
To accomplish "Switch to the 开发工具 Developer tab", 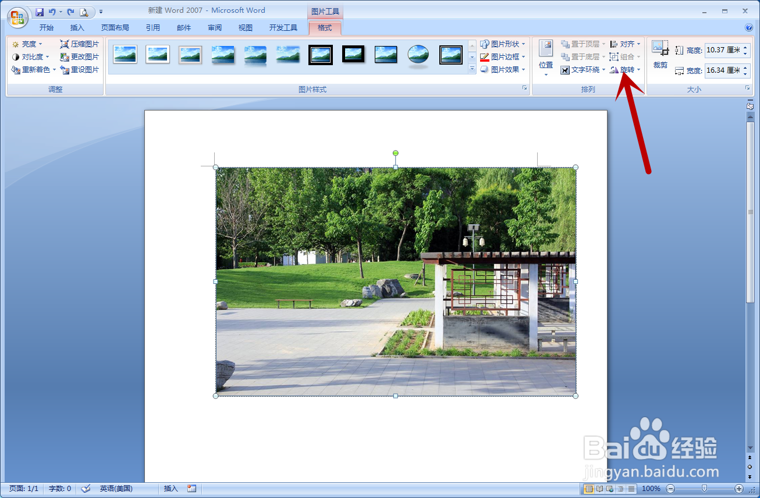I will 283,28.
